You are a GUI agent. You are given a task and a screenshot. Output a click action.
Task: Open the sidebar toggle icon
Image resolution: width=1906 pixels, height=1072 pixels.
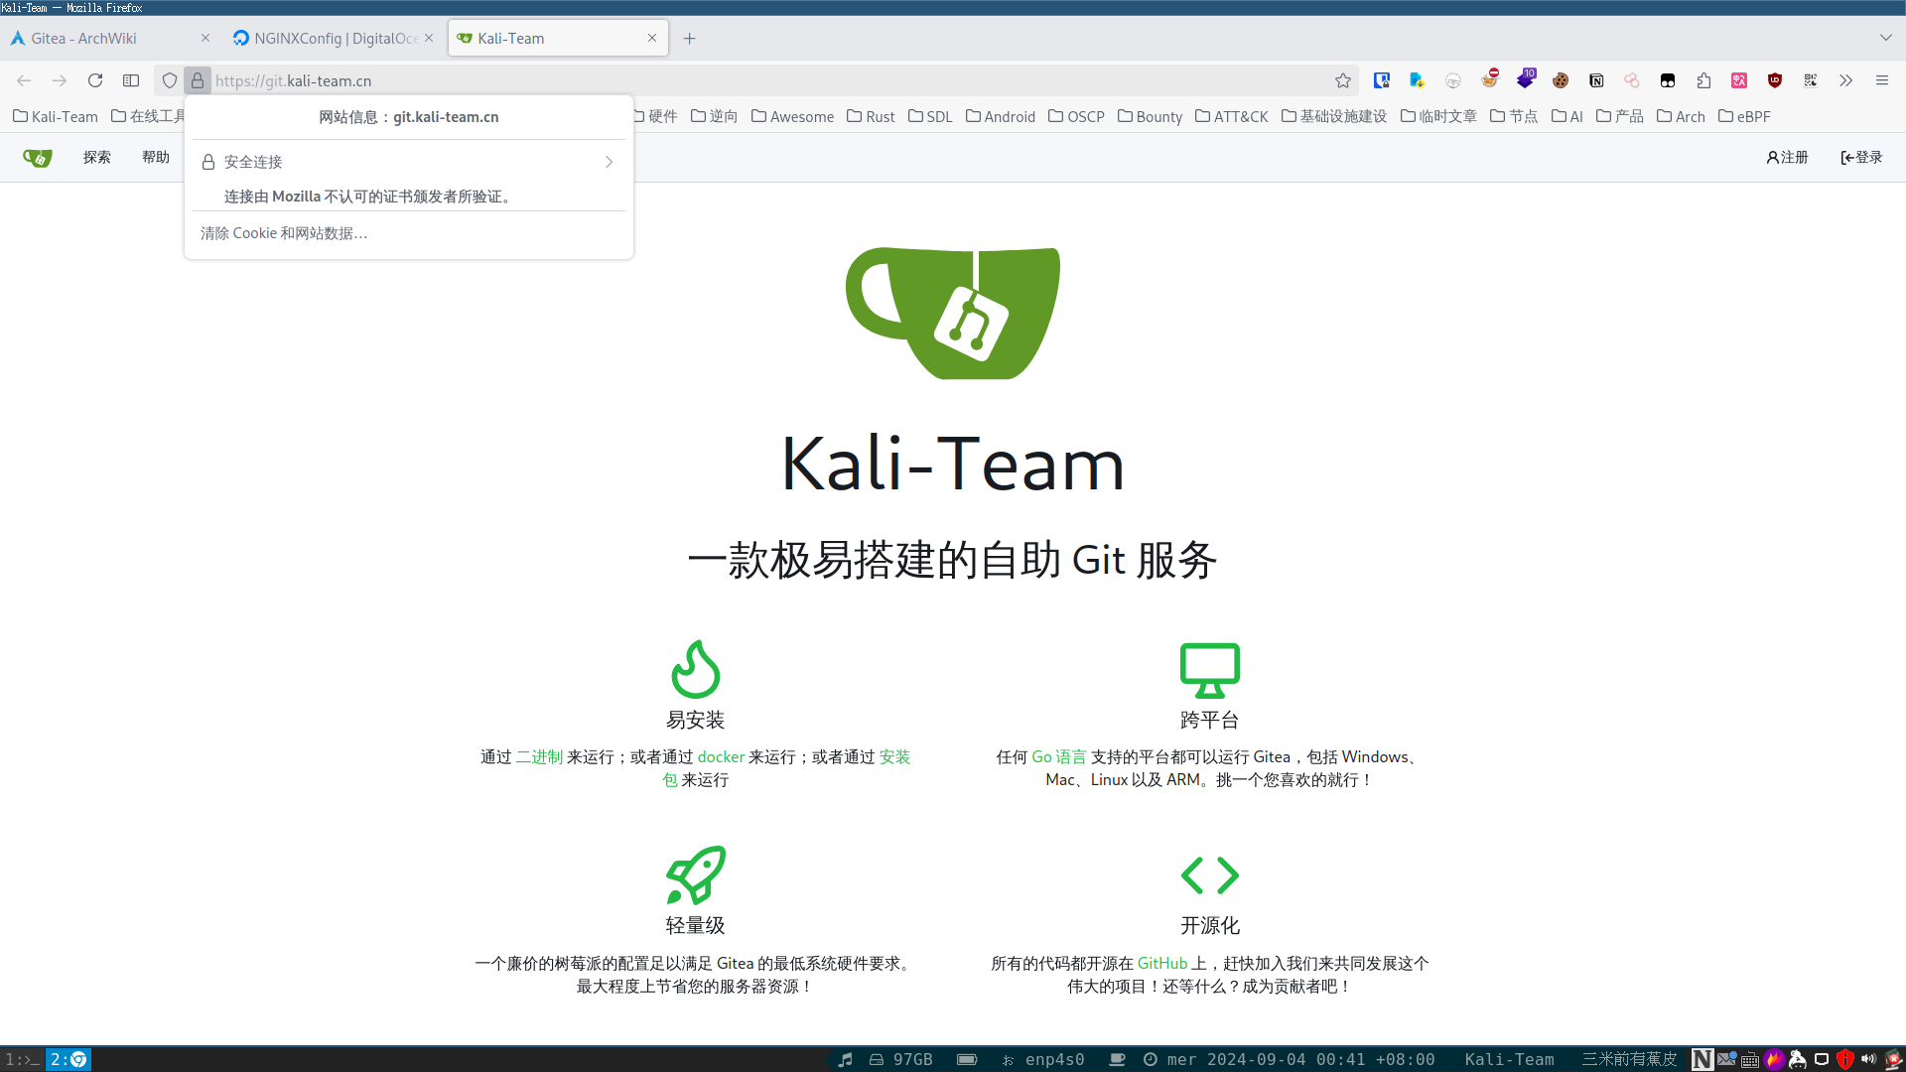click(131, 80)
